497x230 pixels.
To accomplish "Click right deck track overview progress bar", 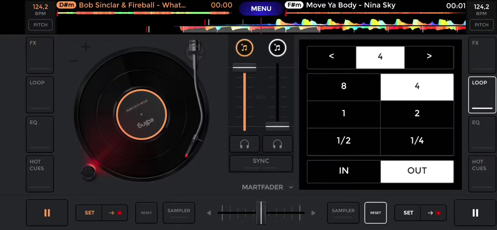I will (x=375, y=13).
